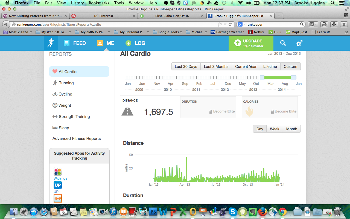
Task: Open the Tools menu
Action: [119, 3]
